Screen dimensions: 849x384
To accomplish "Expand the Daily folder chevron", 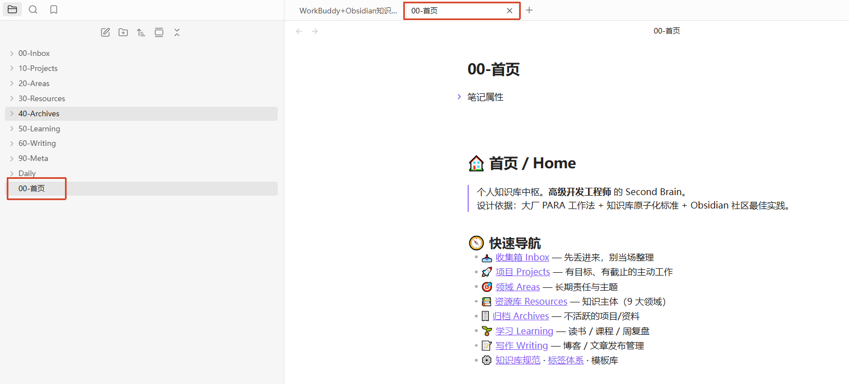I will 12,173.
